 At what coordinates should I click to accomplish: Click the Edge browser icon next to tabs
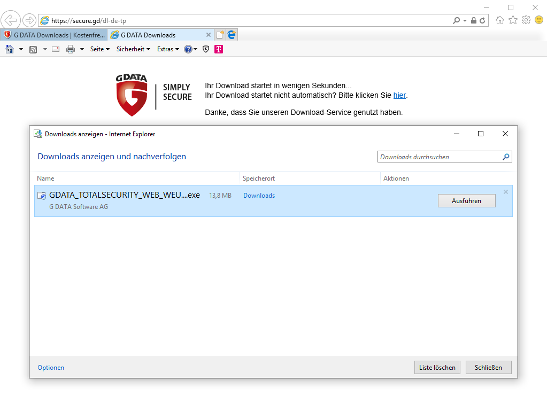232,35
